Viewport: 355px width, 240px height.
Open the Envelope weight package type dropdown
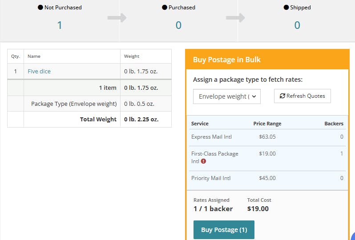click(x=227, y=96)
